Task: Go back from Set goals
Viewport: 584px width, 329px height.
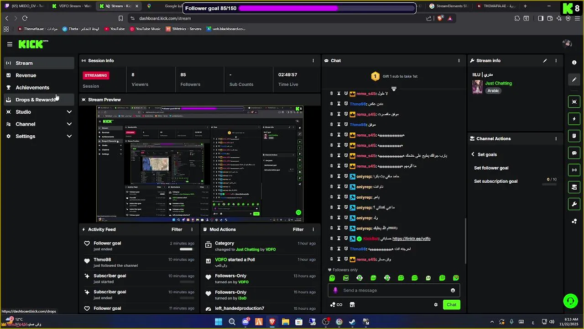Action: pos(473,154)
